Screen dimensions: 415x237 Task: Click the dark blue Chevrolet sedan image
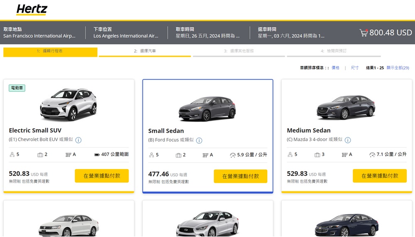click(x=347, y=225)
